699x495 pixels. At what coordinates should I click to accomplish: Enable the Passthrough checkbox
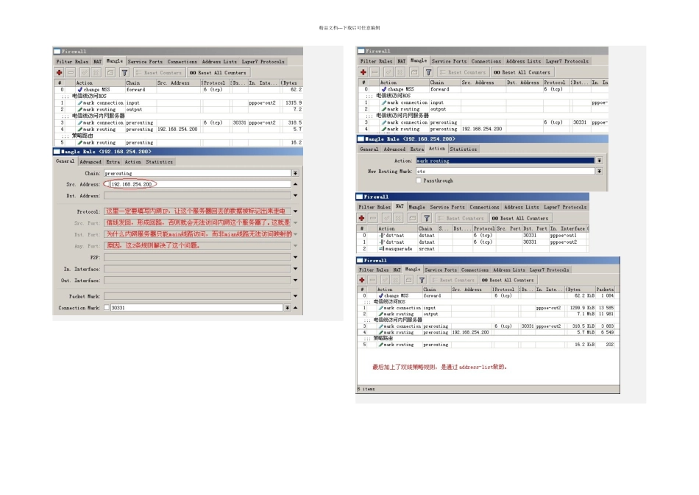(x=419, y=180)
